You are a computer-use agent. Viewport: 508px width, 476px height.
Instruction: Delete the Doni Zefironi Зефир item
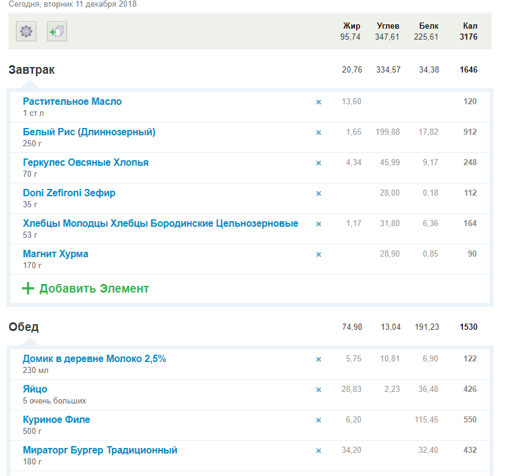click(x=318, y=193)
